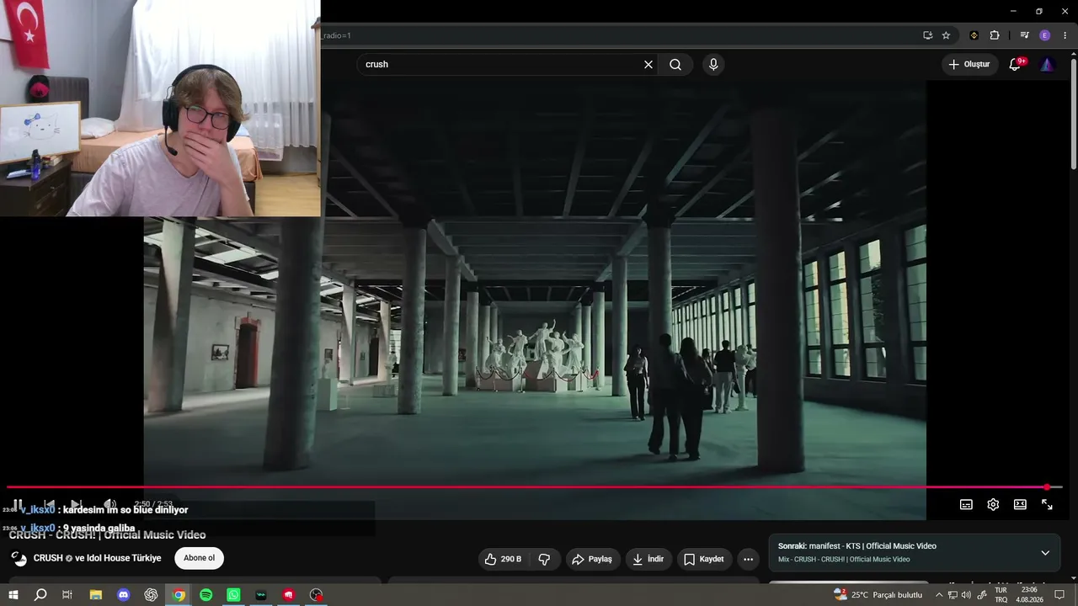
Task: Open the Chrome three-dot menu
Action: pos(1065,35)
